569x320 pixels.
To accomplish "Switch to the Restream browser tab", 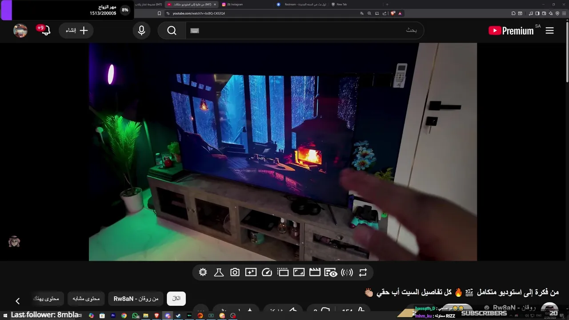I will (302, 4).
